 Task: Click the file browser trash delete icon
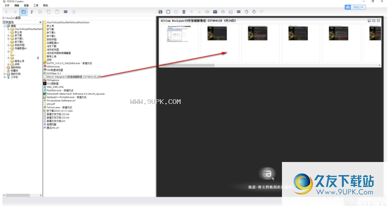tap(74, 12)
